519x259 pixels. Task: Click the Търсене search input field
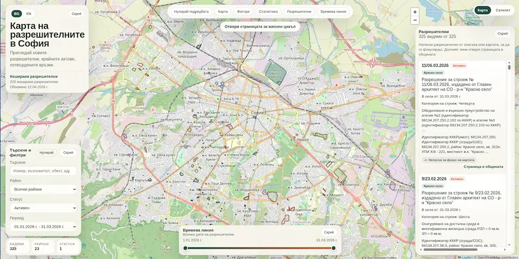(43, 171)
